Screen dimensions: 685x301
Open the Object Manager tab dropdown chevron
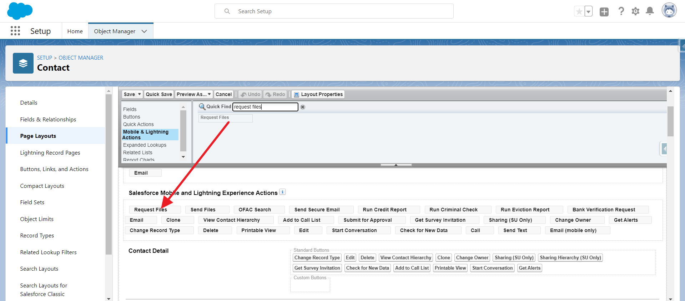tap(144, 31)
